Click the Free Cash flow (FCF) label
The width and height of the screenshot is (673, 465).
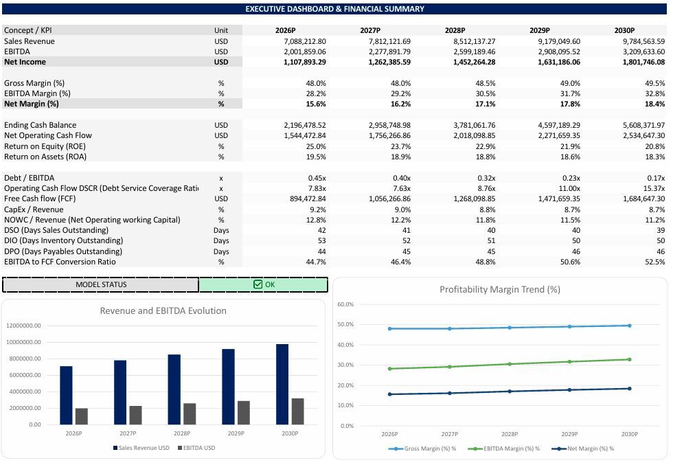[40, 199]
